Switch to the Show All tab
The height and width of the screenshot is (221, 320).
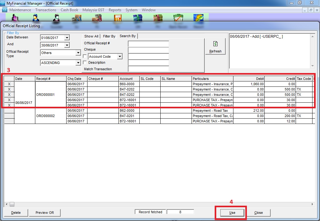pyautogui.click(x=91, y=36)
